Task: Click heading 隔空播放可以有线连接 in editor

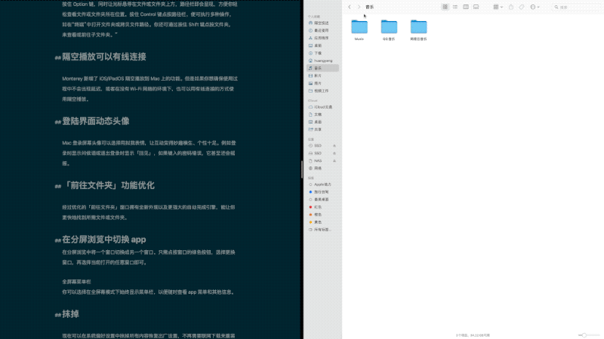Action: pos(104,57)
